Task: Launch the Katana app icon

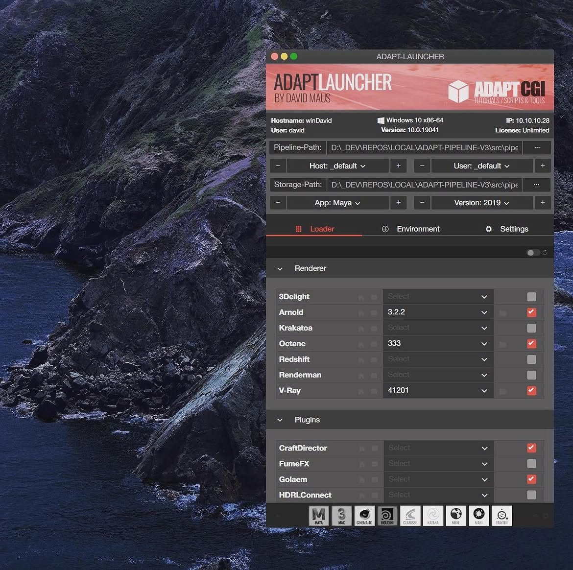Action: pyautogui.click(x=433, y=516)
